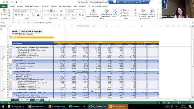Increase decimal places
Screen dimensions: 194x109
pyautogui.click(x=80, y=15)
